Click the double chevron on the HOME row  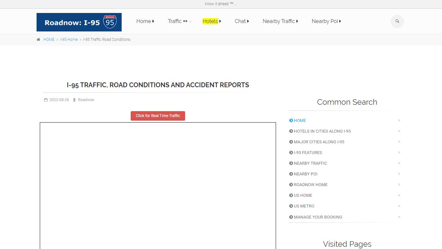(399, 120)
